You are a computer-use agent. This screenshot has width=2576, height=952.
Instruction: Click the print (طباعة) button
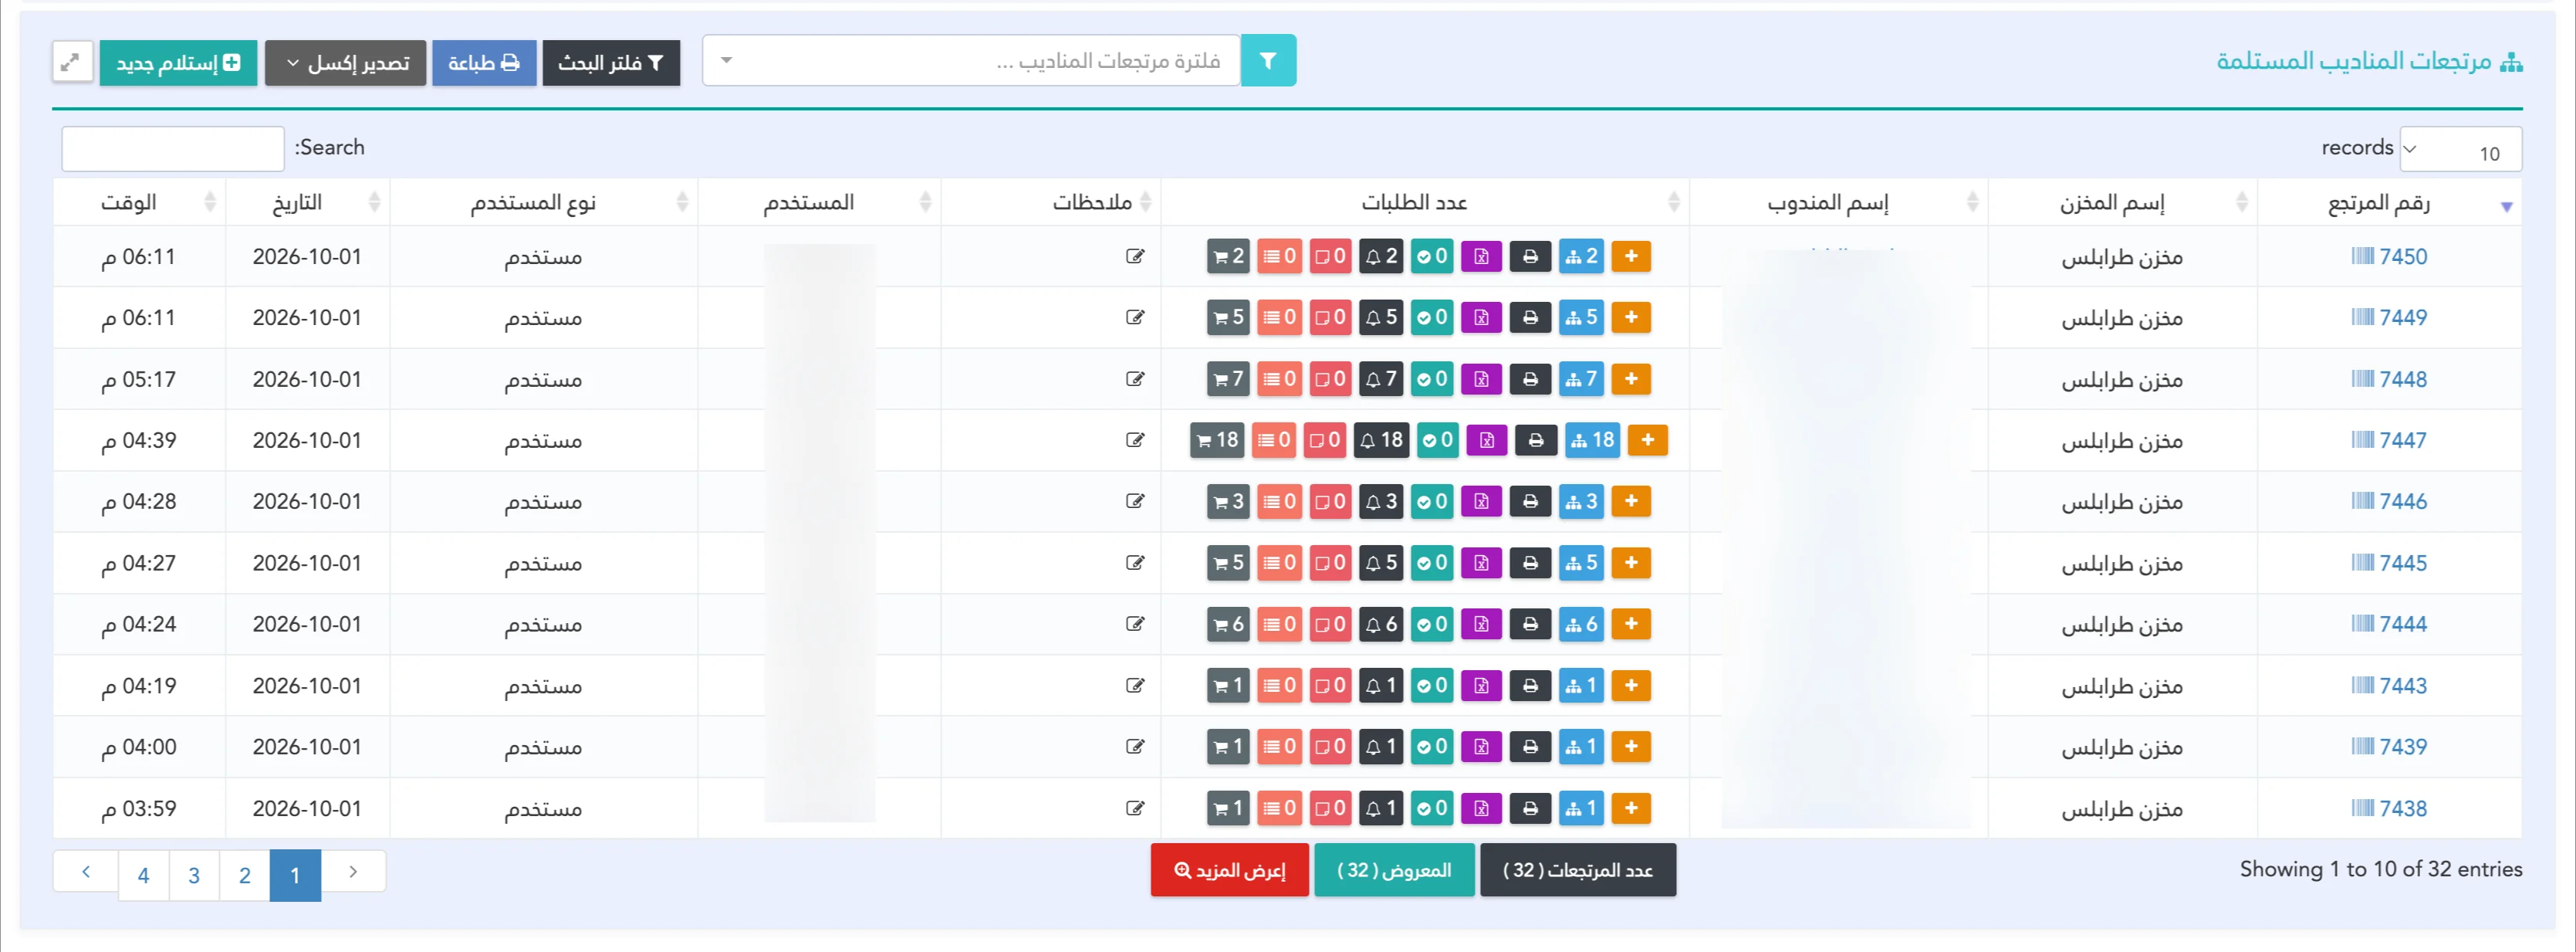484,63
